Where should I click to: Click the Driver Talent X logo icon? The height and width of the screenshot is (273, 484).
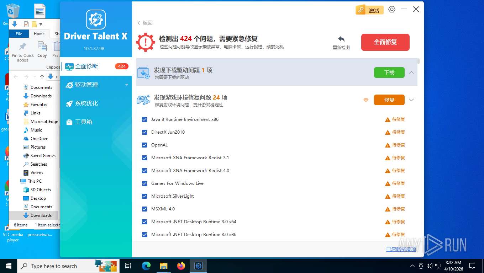(x=96, y=20)
